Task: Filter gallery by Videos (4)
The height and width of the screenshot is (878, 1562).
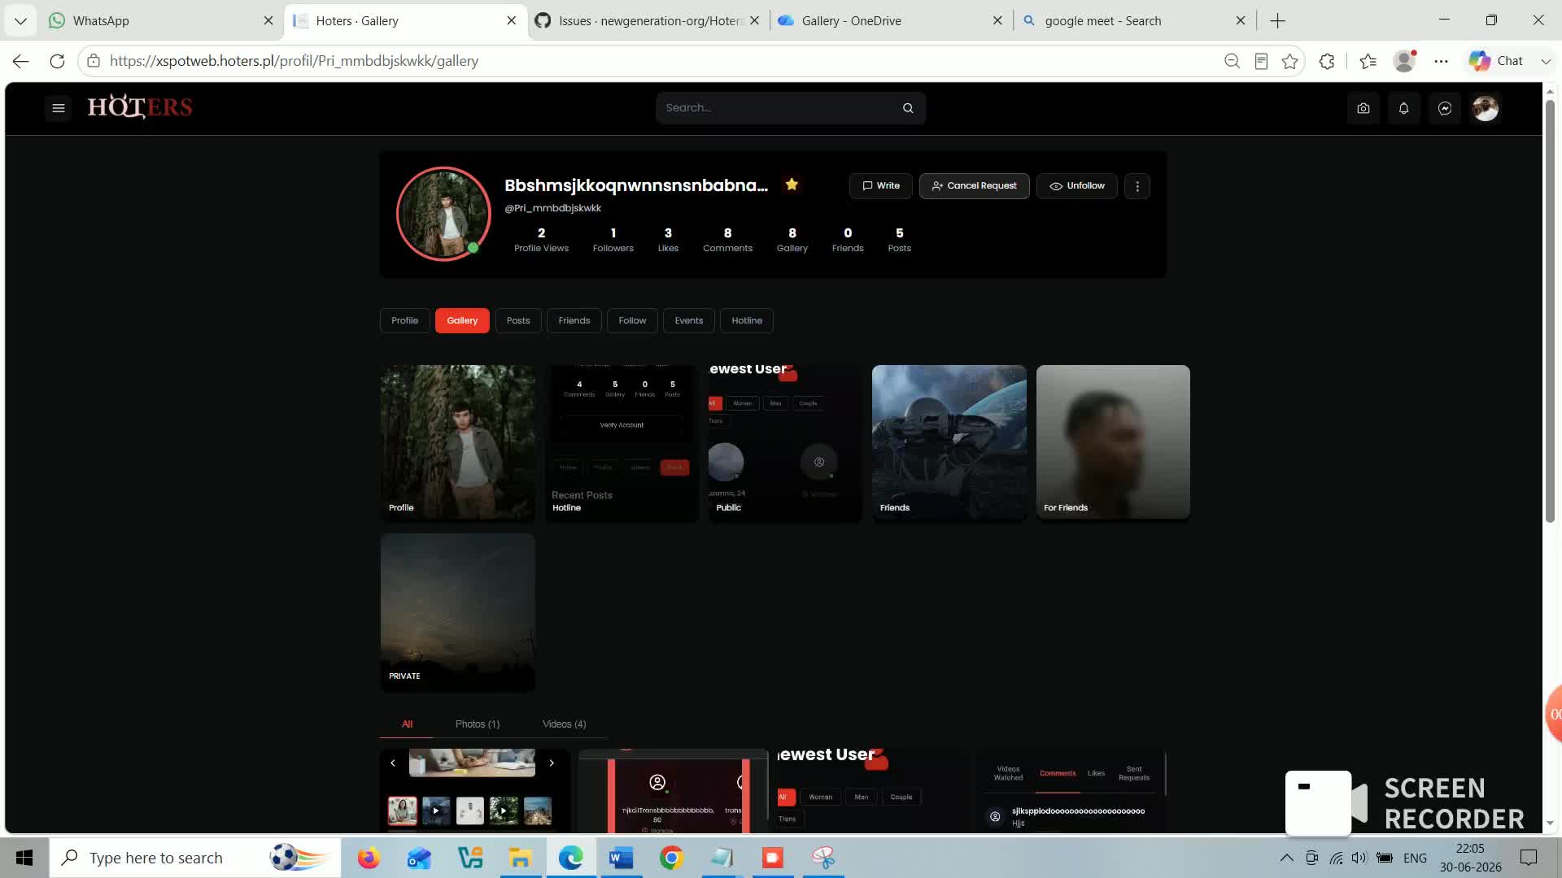Action: (x=564, y=724)
